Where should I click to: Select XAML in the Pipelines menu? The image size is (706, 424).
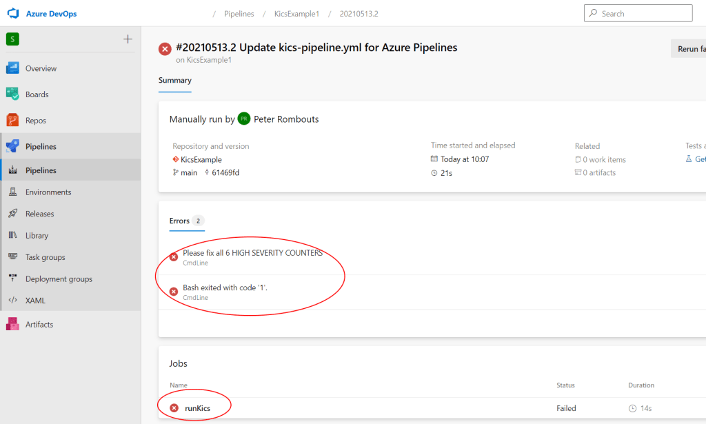pyautogui.click(x=35, y=301)
